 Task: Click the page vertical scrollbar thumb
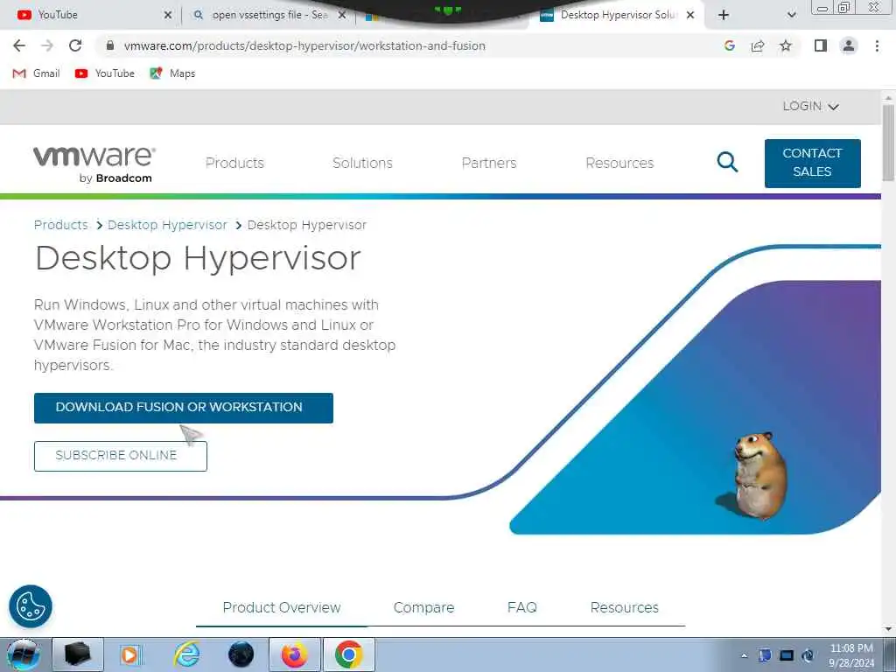click(x=888, y=143)
